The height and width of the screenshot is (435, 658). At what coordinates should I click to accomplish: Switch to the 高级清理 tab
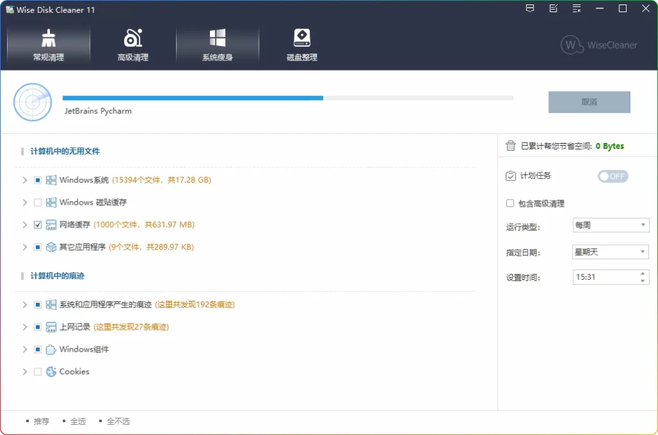132,44
